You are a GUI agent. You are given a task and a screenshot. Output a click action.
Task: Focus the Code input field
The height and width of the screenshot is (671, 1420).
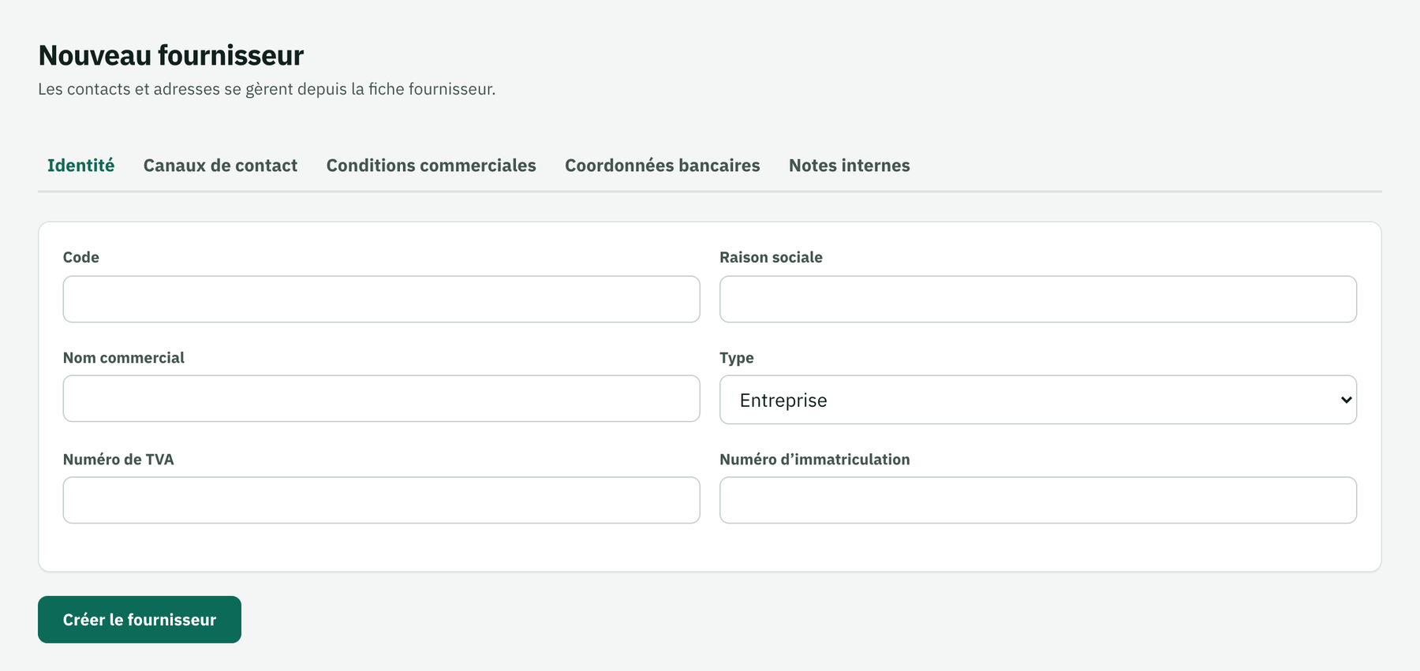point(381,299)
